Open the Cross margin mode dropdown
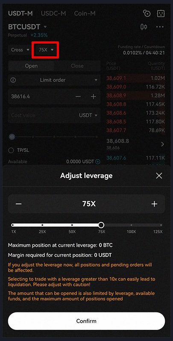Viewport: 173px width, 341px height. pyautogui.click(x=20, y=50)
